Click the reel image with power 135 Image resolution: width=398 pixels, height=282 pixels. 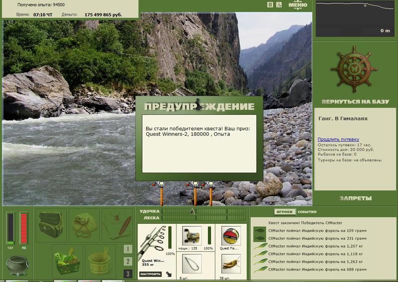(x=192, y=236)
